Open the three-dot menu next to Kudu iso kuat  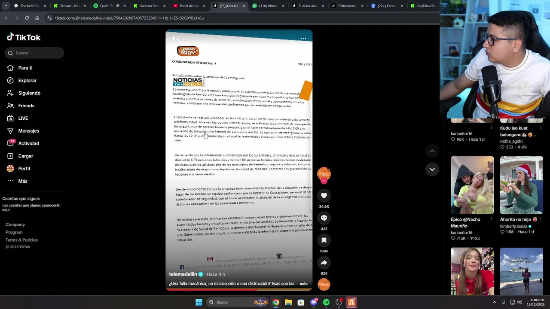541,127
